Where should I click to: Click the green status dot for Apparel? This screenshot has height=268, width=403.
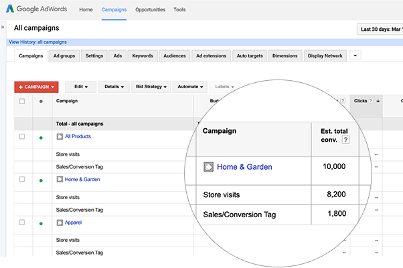41,224
